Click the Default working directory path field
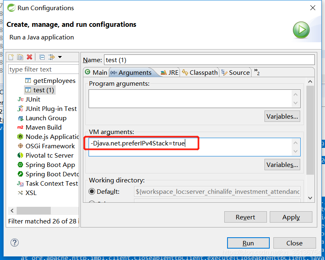325x260 pixels. coord(217,191)
